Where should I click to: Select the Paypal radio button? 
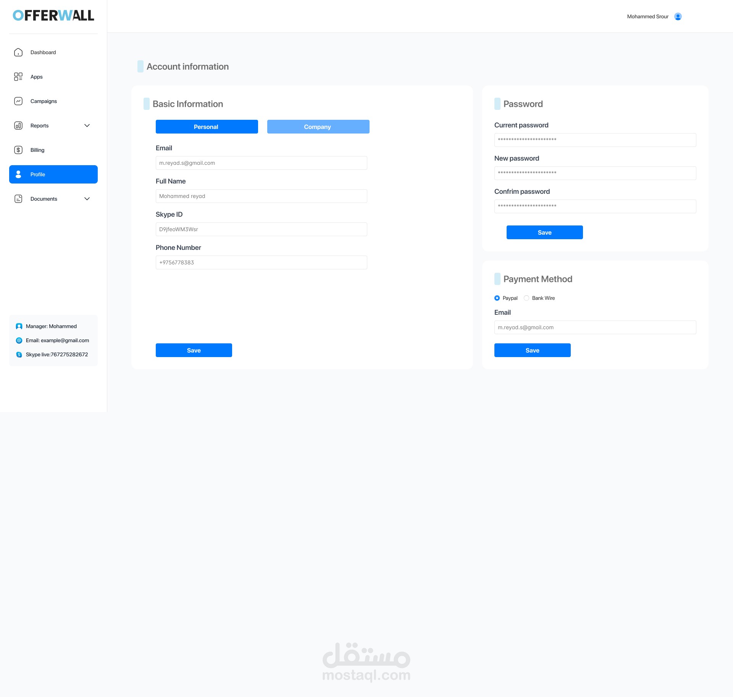(x=497, y=298)
